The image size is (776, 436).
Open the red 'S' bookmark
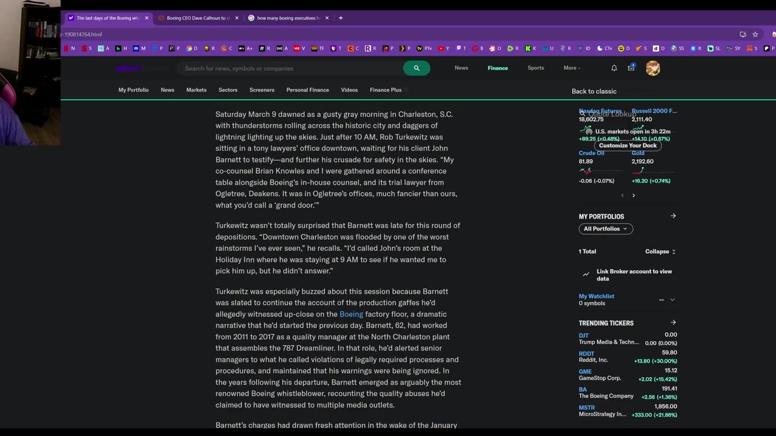tap(87, 48)
